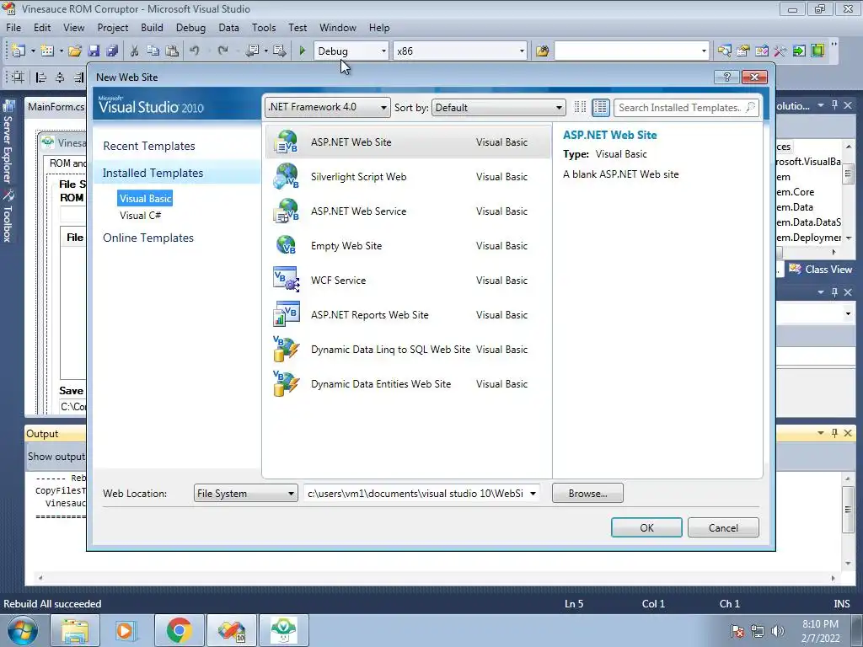Click the Align to Grid layout icon
The image size is (863, 647).
[x=18, y=77]
